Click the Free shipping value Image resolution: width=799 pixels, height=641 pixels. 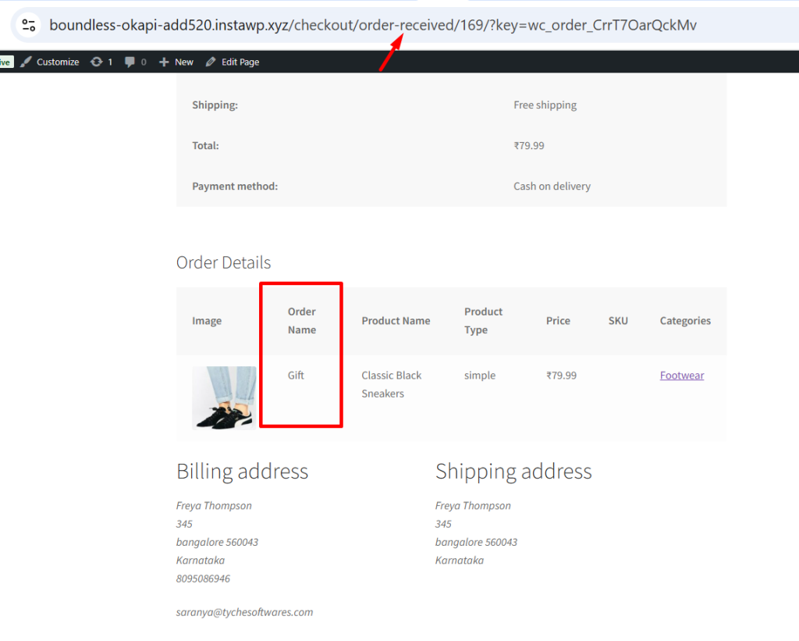pyautogui.click(x=545, y=105)
